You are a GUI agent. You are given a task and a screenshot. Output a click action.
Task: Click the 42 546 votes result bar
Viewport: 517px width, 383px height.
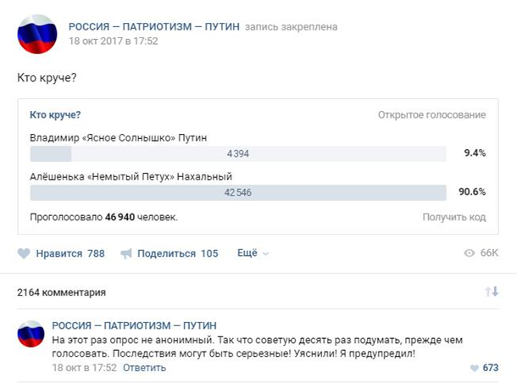tap(238, 192)
